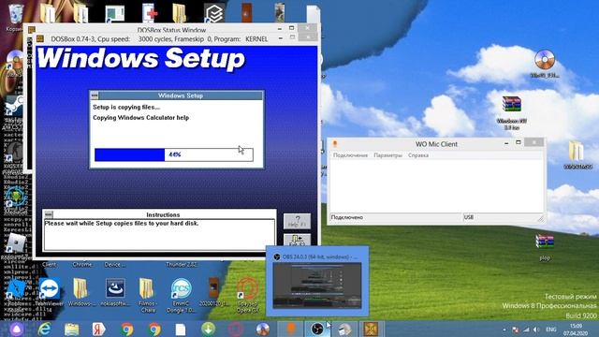Click the DOSBox Status Window title icon
The height and width of the screenshot is (337, 599).
32,29
